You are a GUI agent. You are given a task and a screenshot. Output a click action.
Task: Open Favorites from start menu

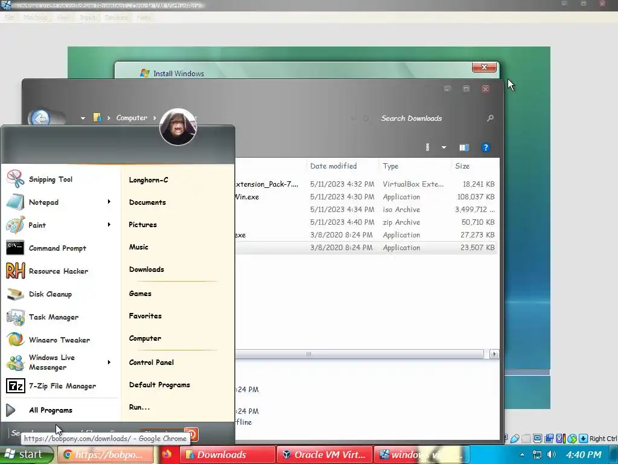click(145, 315)
